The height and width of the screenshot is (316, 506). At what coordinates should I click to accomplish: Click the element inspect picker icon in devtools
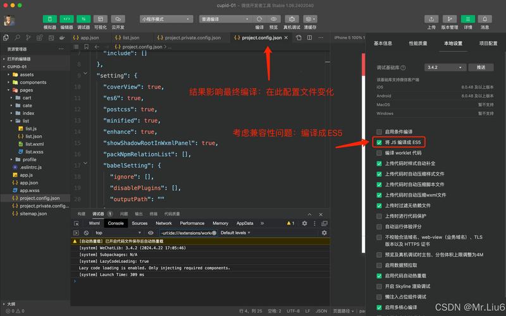coord(77,224)
